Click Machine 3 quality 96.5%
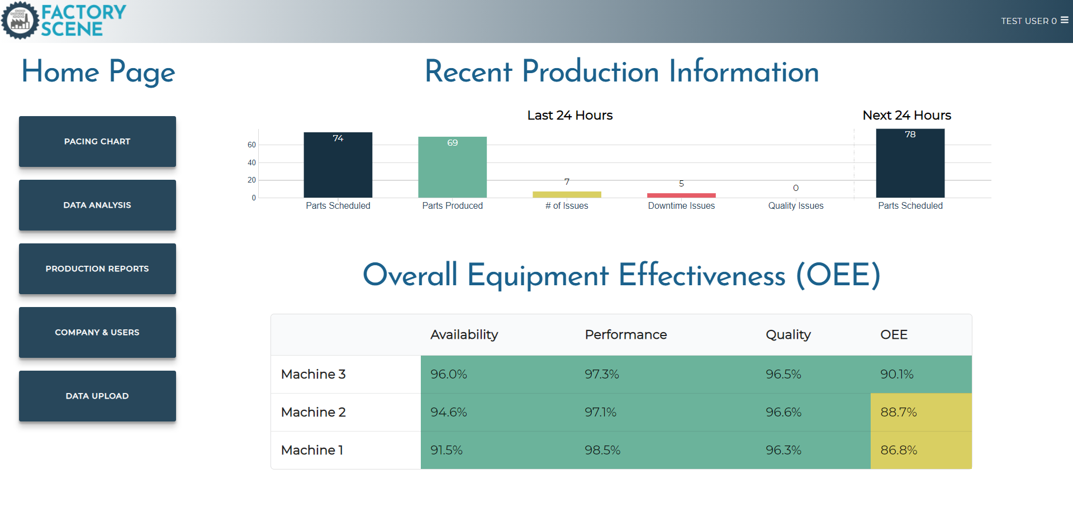 tap(784, 374)
